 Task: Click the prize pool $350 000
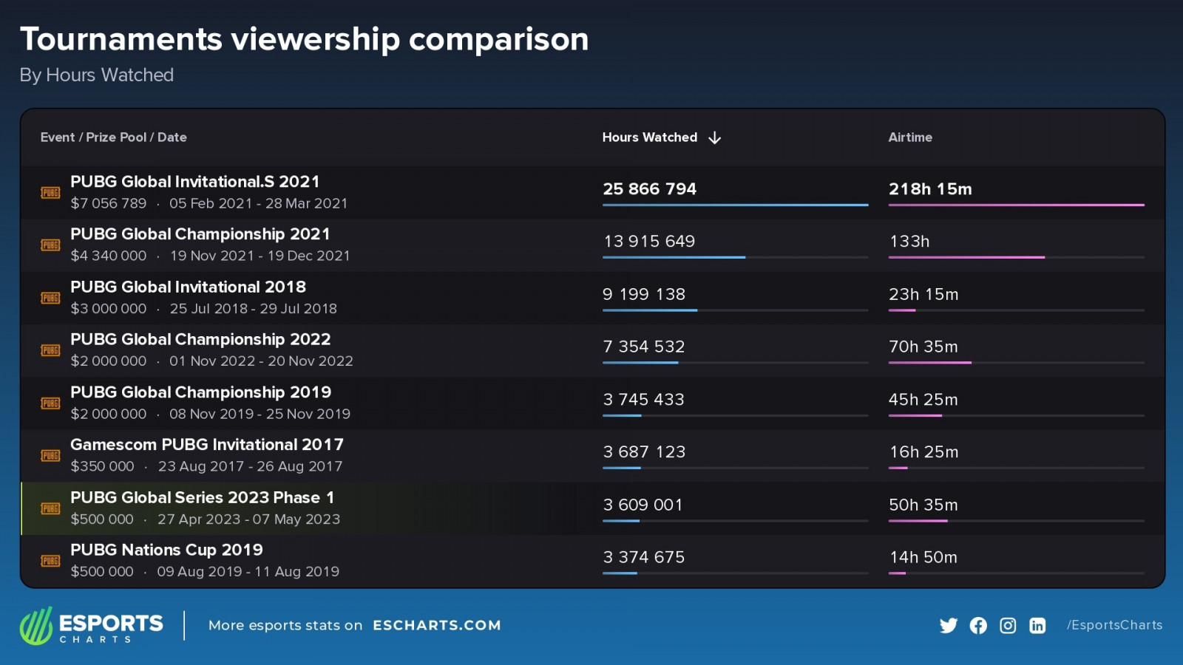(x=102, y=467)
